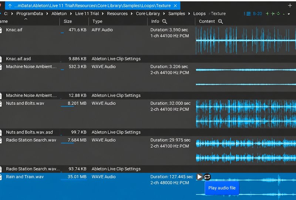Click the Radio Station Search.wav waveform preview

click(x=246, y=151)
